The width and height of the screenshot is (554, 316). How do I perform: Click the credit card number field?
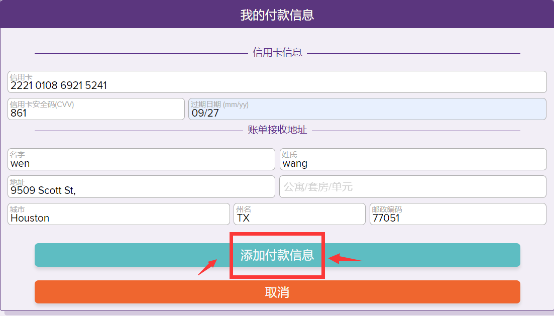pyautogui.click(x=277, y=82)
